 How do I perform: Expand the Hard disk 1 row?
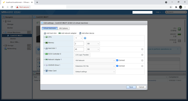pyautogui.click(x=44, y=48)
